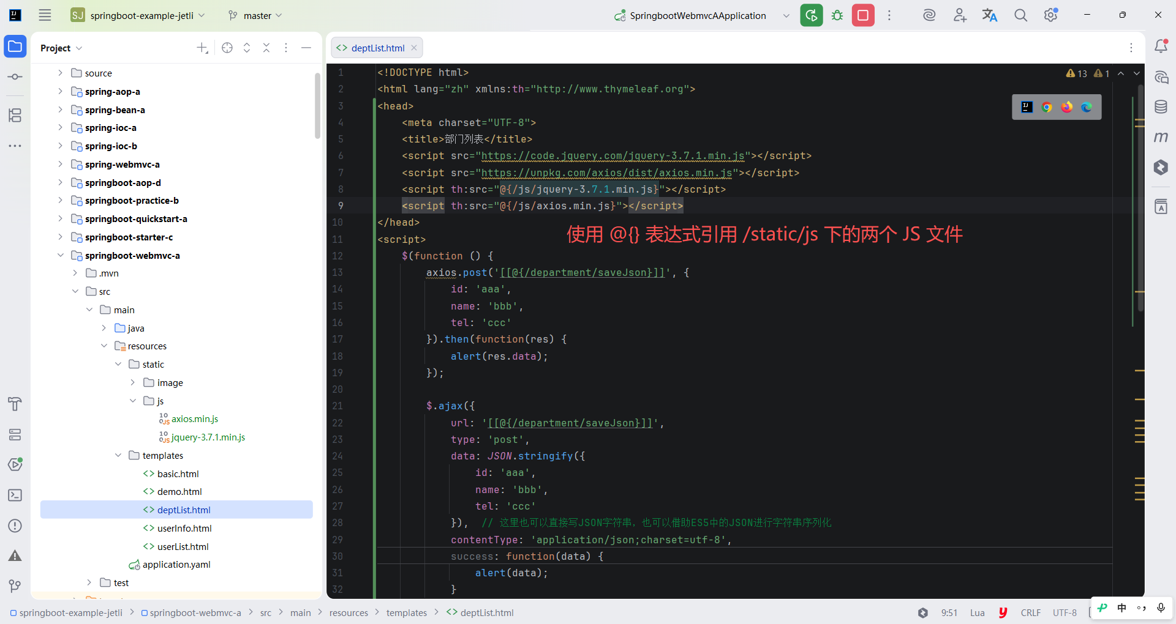The width and height of the screenshot is (1176, 624).
Task: Open the Build hammer tool window
Action: pyautogui.click(x=15, y=404)
